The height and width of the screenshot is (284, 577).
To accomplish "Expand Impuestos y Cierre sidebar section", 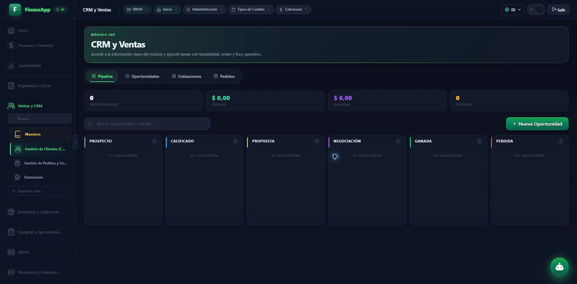I will pos(35,86).
